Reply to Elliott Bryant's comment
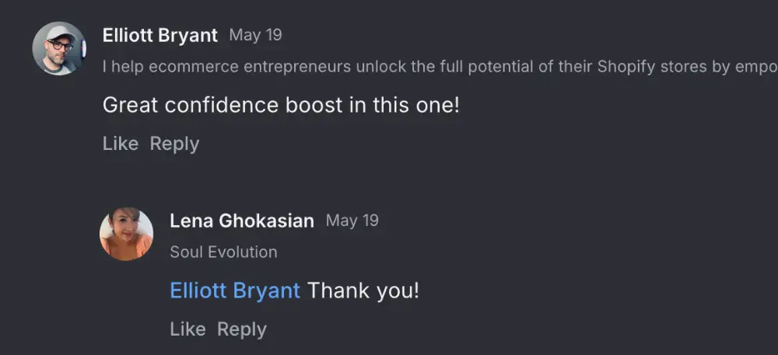Screen dimensions: 778x355 click(174, 144)
